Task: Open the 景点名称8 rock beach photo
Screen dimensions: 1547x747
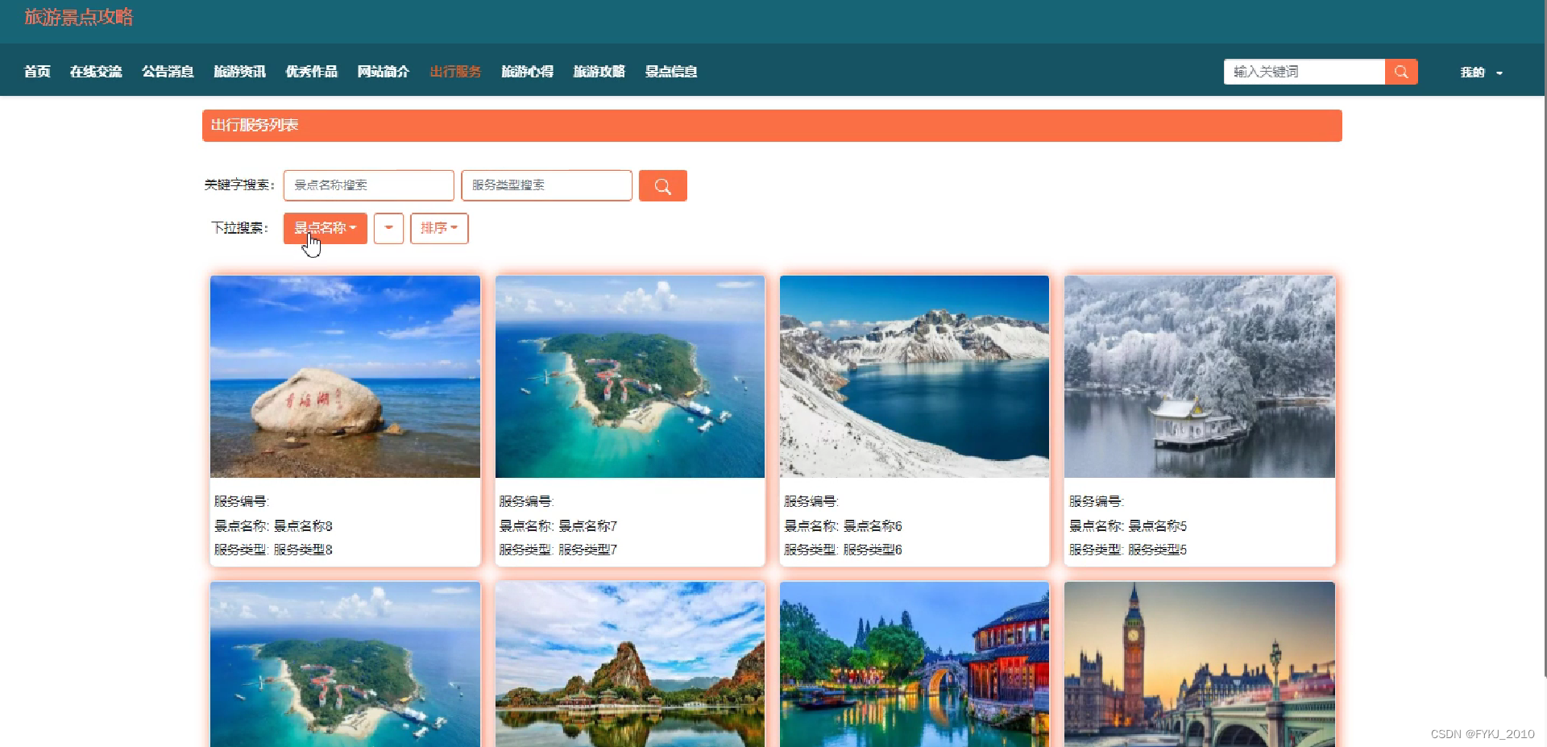Action: point(345,376)
